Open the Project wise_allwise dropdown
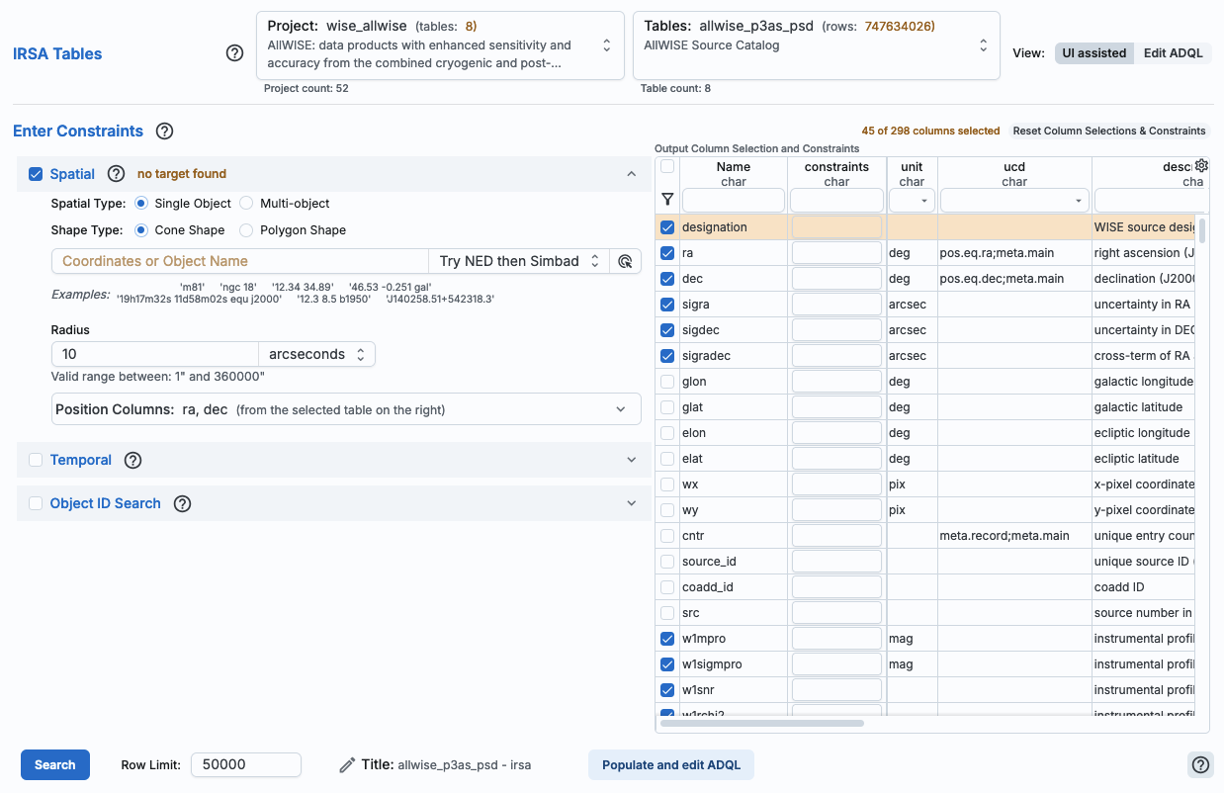The image size is (1224, 793). click(440, 45)
